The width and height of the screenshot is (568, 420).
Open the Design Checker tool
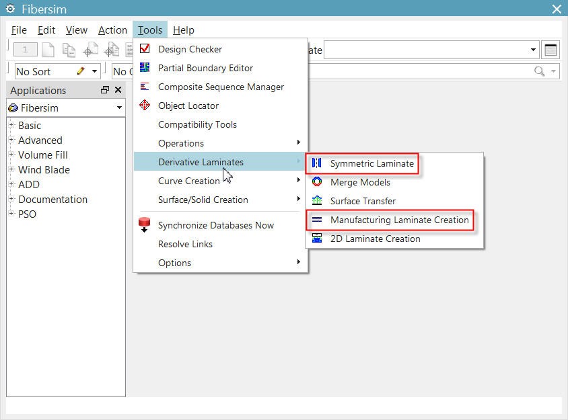point(190,49)
